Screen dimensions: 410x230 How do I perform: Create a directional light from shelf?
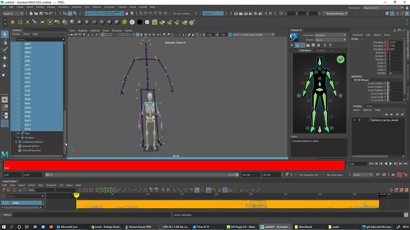coord(20,22)
